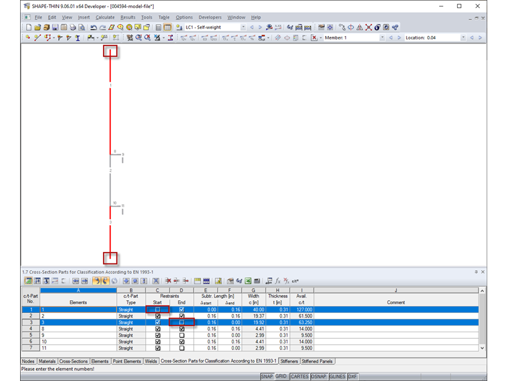The image size is (508, 381).
Task: Export the table with the Excel icon
Action: [x=248, y=281]
